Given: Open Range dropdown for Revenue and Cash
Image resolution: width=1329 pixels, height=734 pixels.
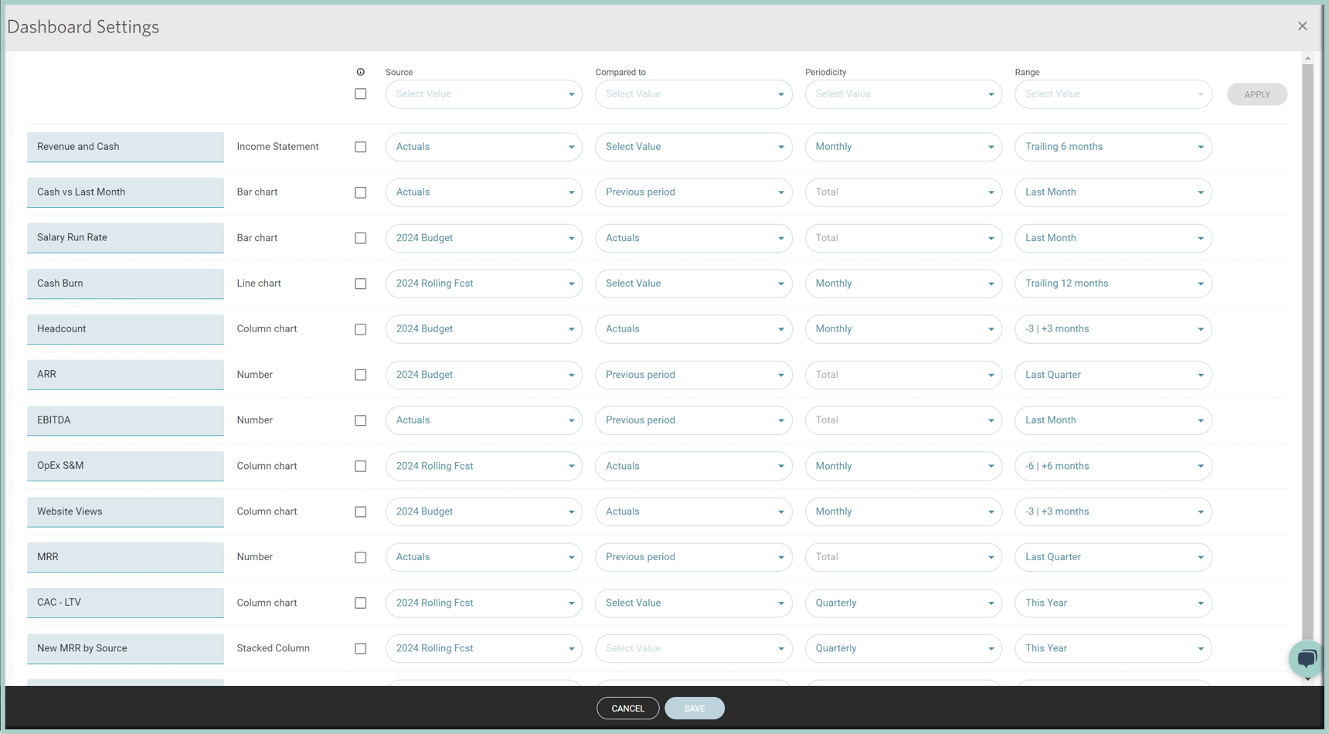Looking at the screenshot, I should [x=1113, y=147].
